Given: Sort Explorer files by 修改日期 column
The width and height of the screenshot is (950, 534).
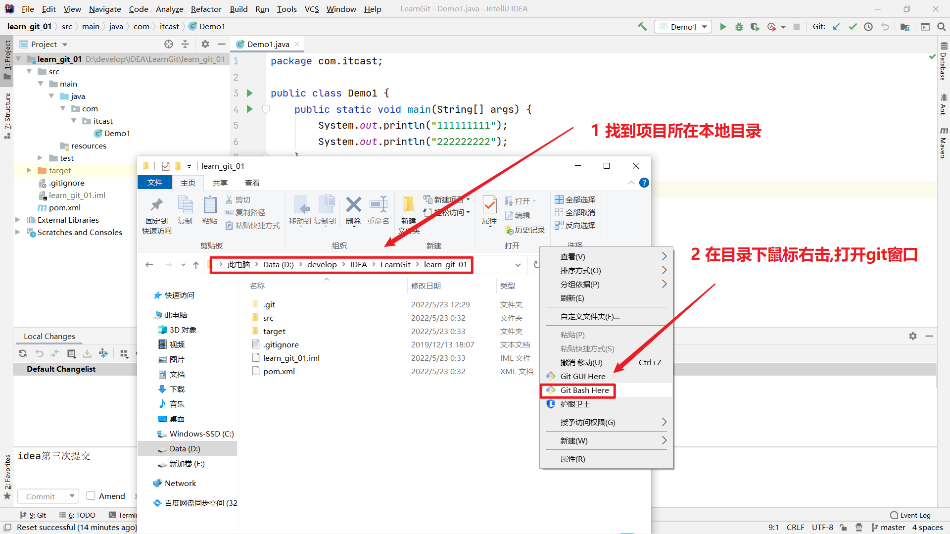Looking at the screenshot, I should click(x=426, y=286).
